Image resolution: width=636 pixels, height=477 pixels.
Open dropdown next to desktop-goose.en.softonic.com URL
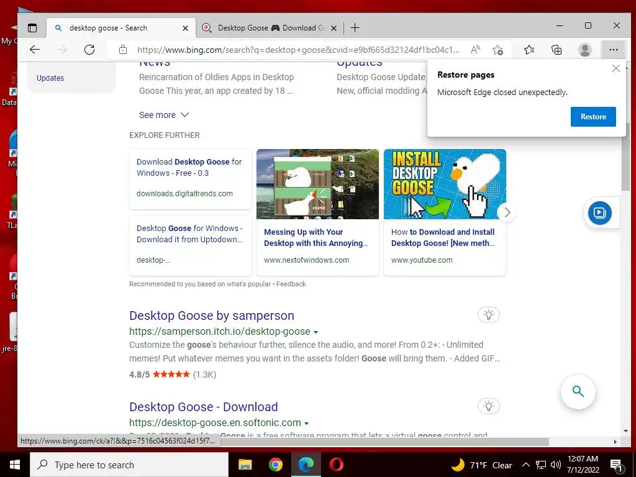point(307,423)
